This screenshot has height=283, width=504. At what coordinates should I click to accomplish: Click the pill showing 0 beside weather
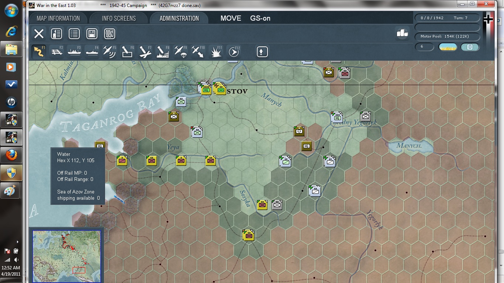[470, 47]
